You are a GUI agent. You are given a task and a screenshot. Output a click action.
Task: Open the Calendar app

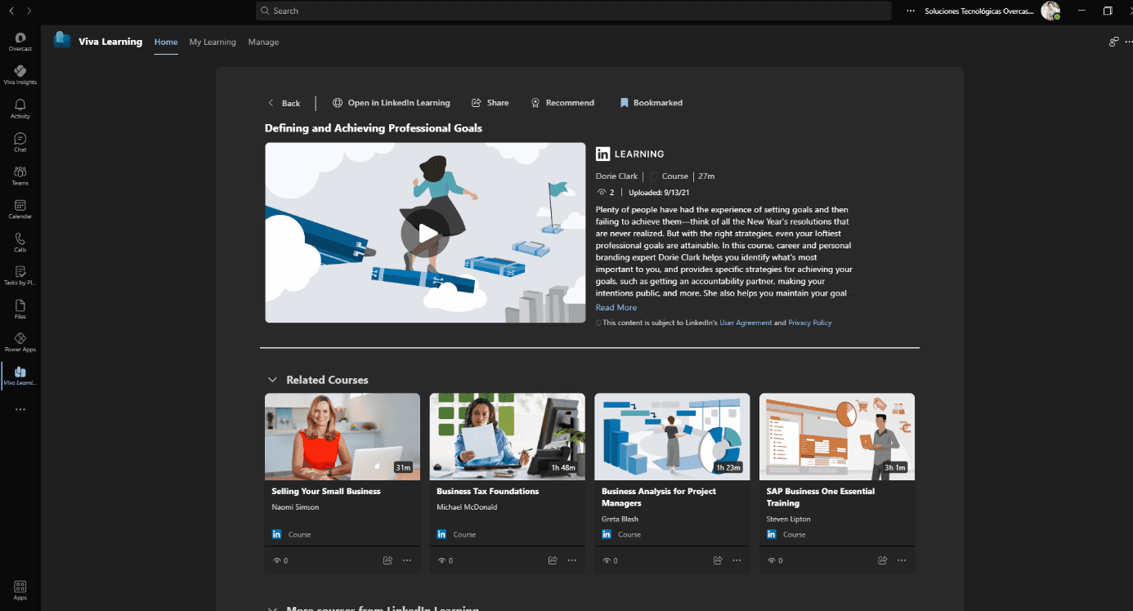[20, 209]
